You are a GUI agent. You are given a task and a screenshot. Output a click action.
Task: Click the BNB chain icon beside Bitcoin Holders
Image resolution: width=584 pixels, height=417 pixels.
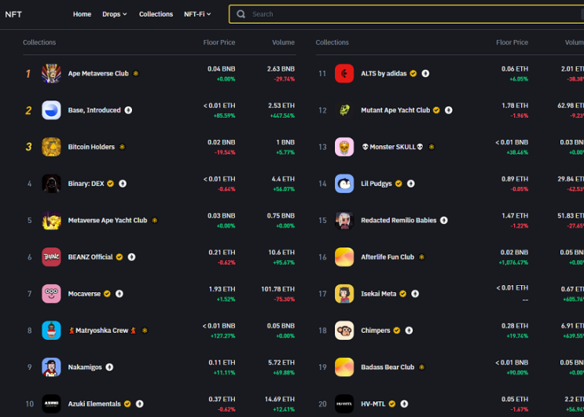coord(122,147)
